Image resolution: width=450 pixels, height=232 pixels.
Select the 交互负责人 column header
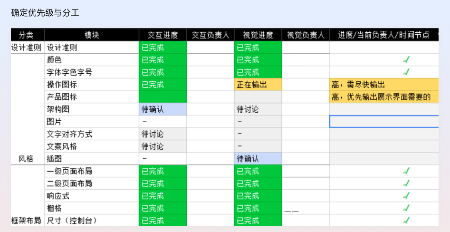tap(211, 35)
